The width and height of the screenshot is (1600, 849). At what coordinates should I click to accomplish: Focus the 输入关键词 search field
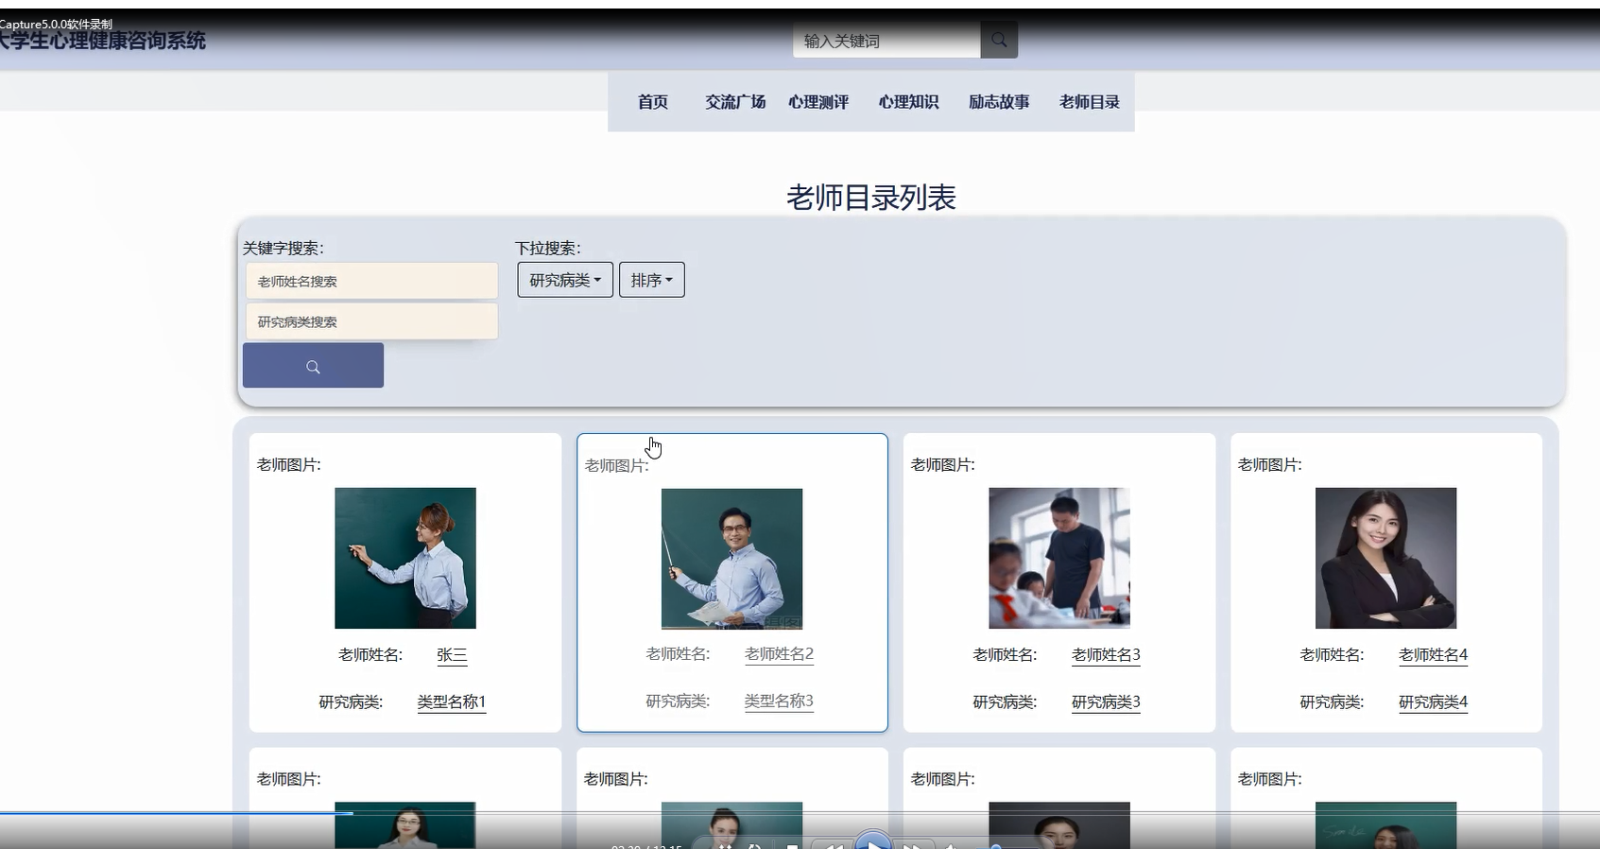(886, 41)
